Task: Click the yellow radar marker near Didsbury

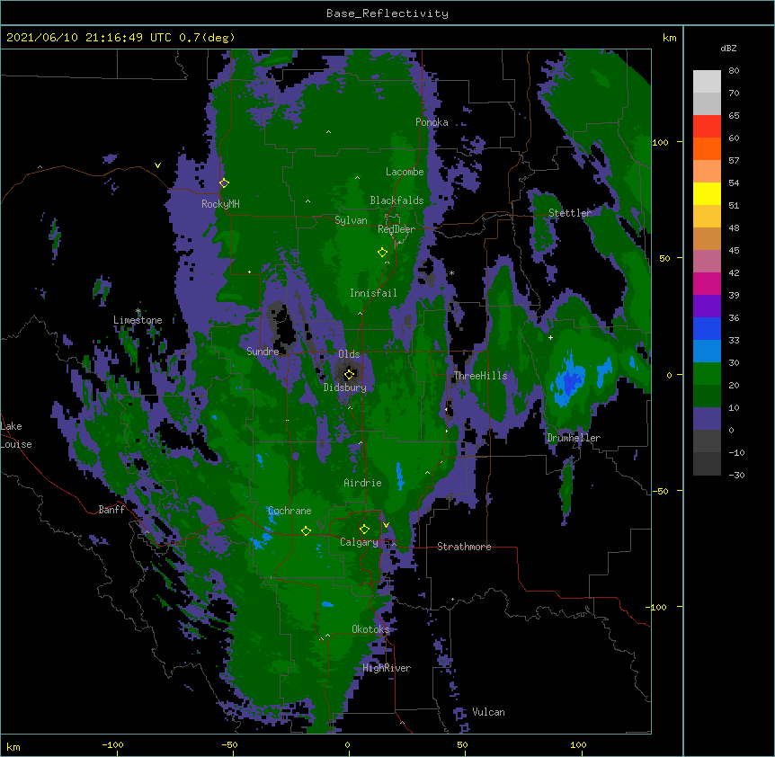Action: [x=349, y=374]
